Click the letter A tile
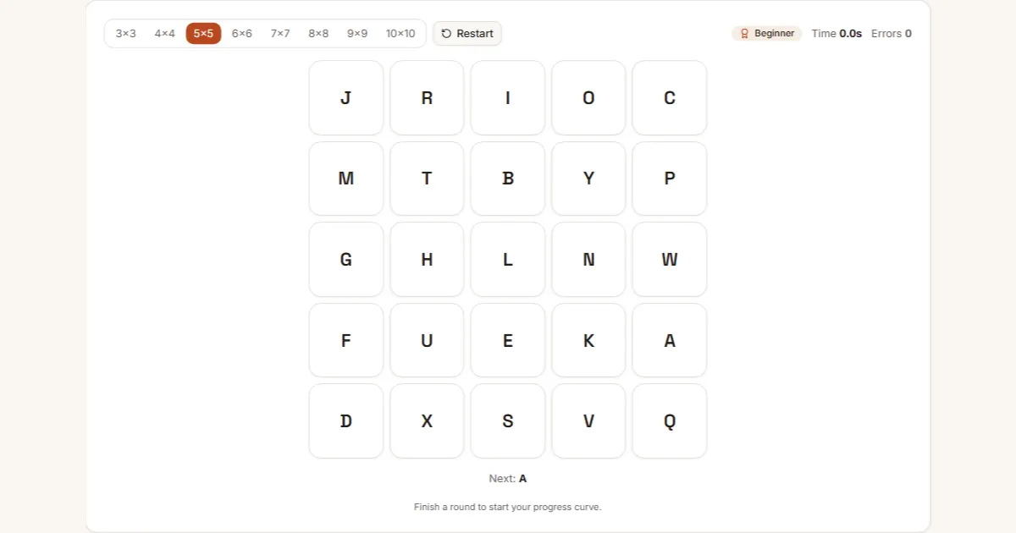Screen dimensions: 1016x533 pyautogui.click(x=670, y=340)
